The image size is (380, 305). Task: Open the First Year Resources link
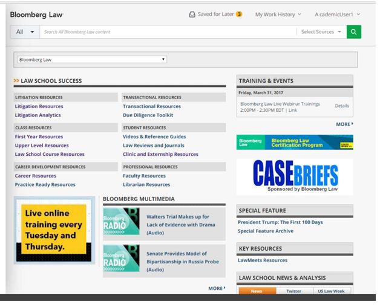coord(39,137)
